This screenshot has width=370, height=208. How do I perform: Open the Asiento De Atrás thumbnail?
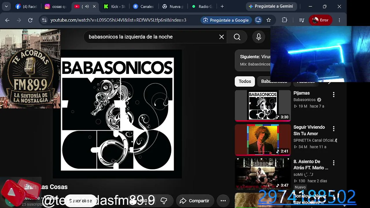(x=263, y=174)
